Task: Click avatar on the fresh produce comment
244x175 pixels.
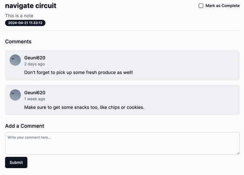Action: [x=15, y=60]
